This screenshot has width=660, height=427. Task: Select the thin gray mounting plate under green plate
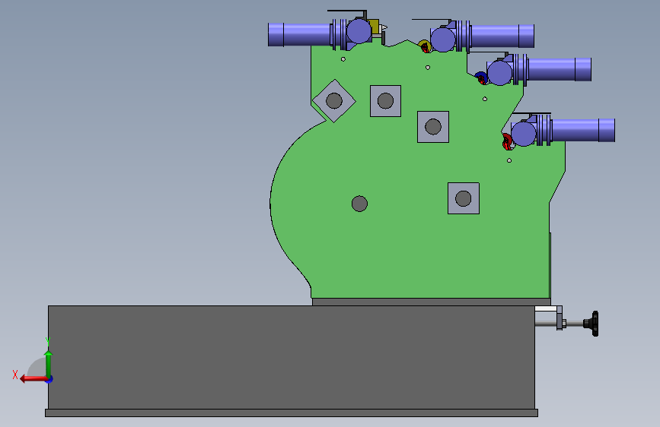click(432, 302)
